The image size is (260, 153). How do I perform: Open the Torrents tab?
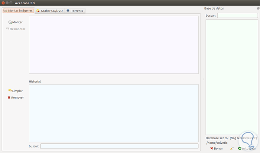75,11
